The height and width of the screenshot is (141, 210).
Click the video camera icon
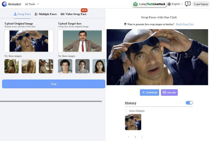coord(62,14)
